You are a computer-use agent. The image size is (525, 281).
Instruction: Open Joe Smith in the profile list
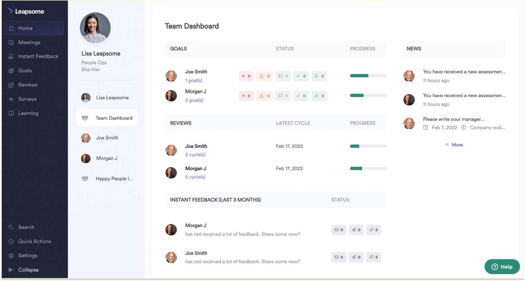[107, 138]
